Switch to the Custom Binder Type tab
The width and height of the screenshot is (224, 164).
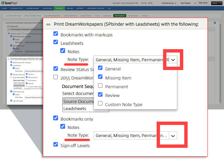[13, 16]
